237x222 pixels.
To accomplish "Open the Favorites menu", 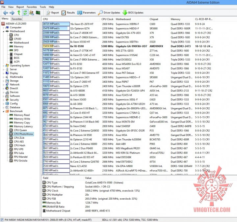I will tap(32, 7).
